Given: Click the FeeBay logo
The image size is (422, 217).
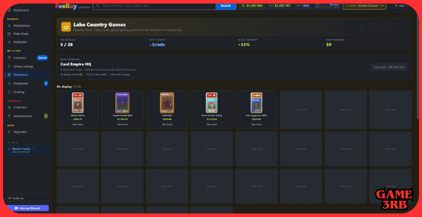Looking at the screenshot, I should (66, 6).
